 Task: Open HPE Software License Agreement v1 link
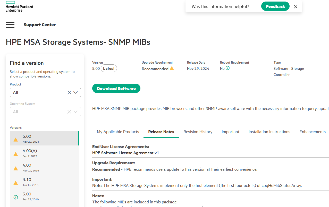click(125, 153)
